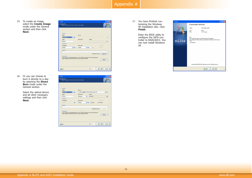Enable Test write checkbox in Direct Burn window
Screen dimensions: 252x178
[x=98, y=102]
